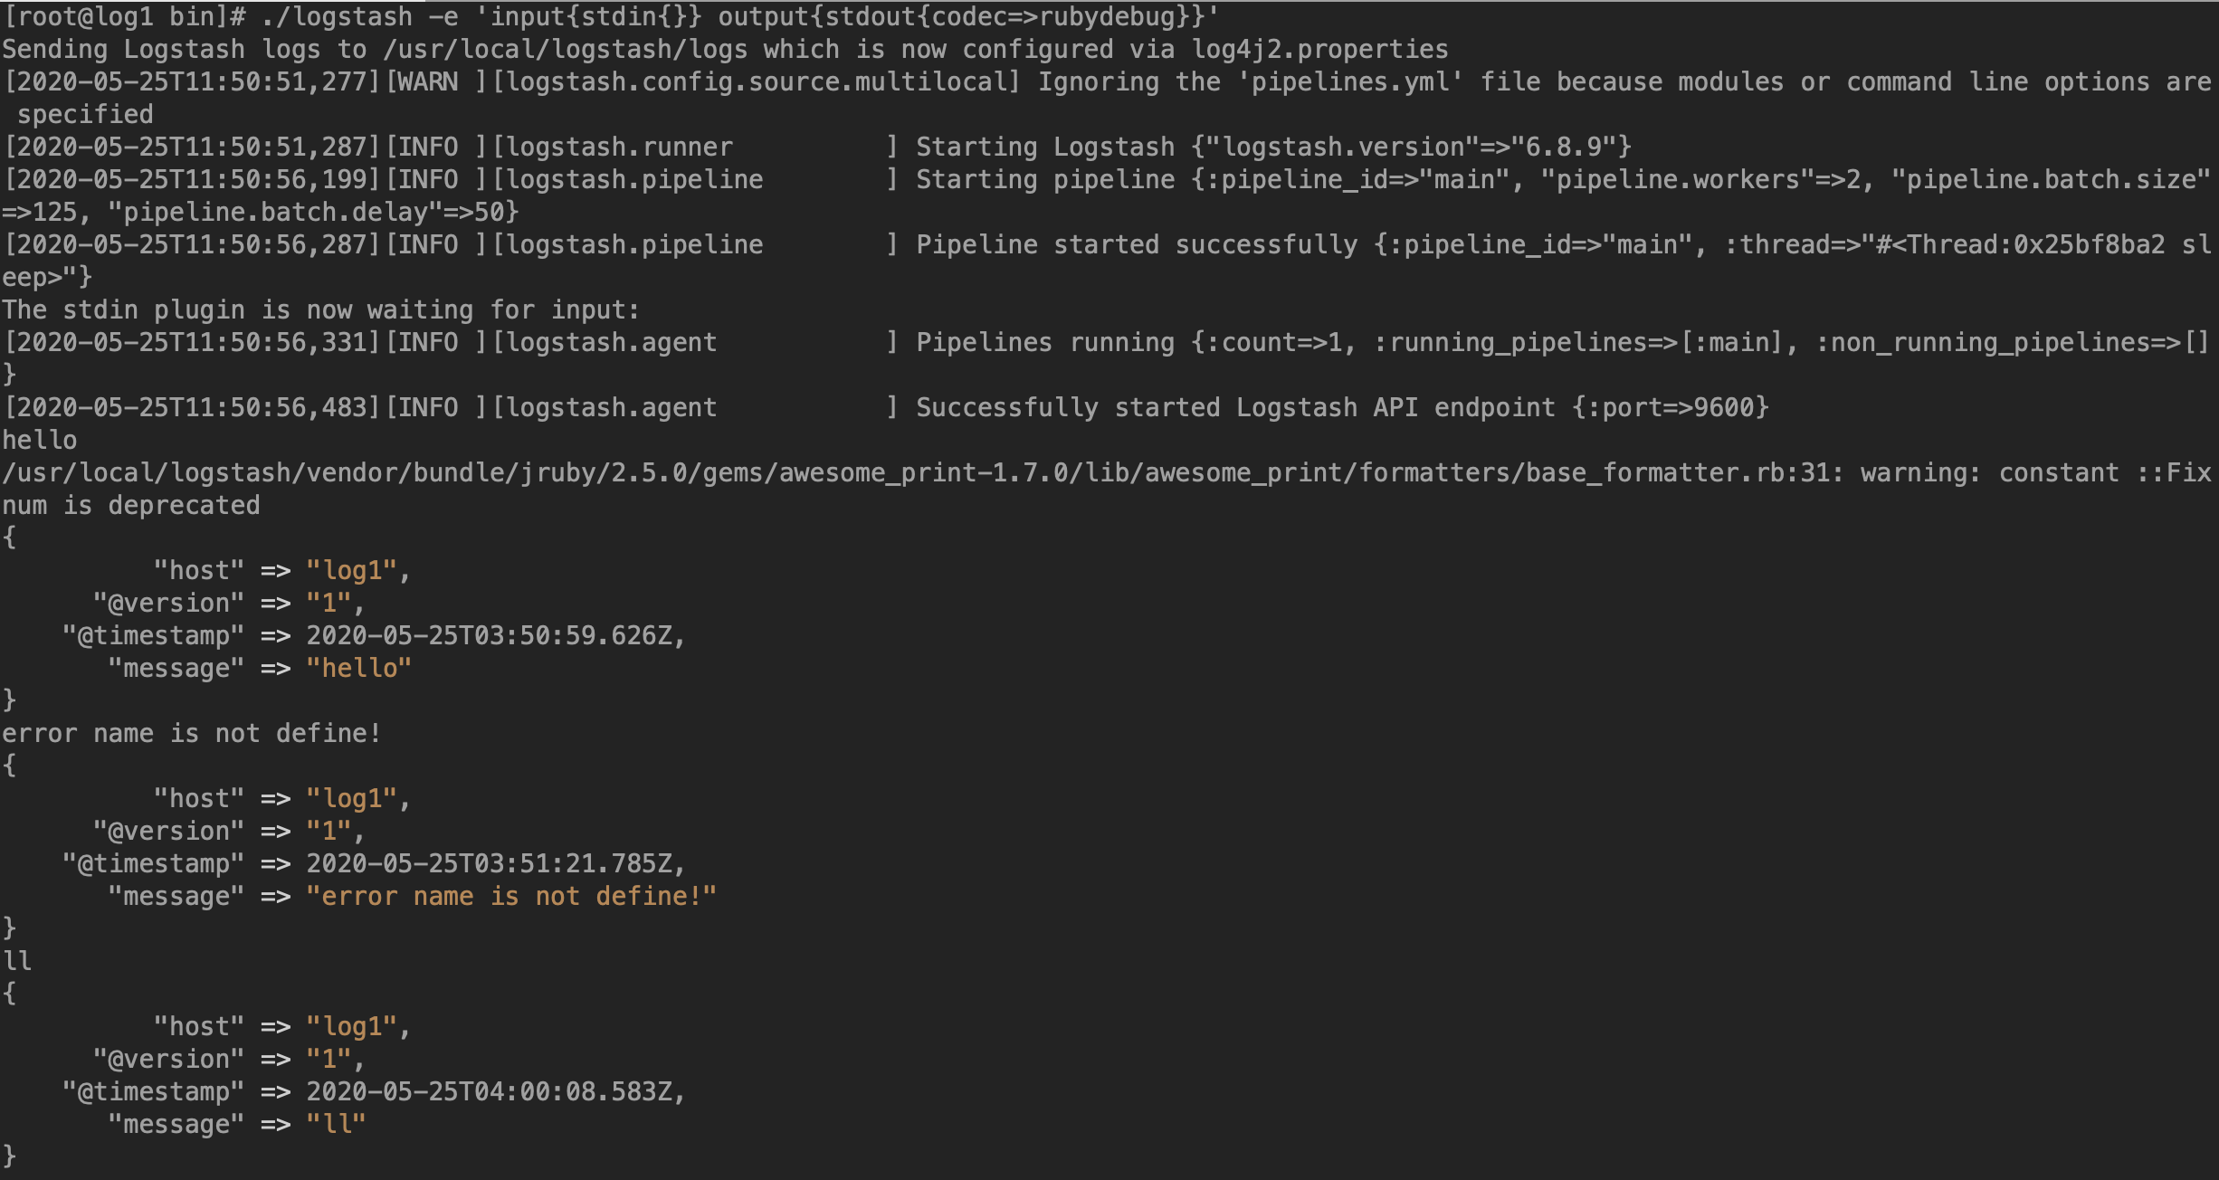Screen dimensions: 2219x1180
Task: Click timestamp 2020-05-25T03:50:59.626Z value
Action: (x=489, y=635)
